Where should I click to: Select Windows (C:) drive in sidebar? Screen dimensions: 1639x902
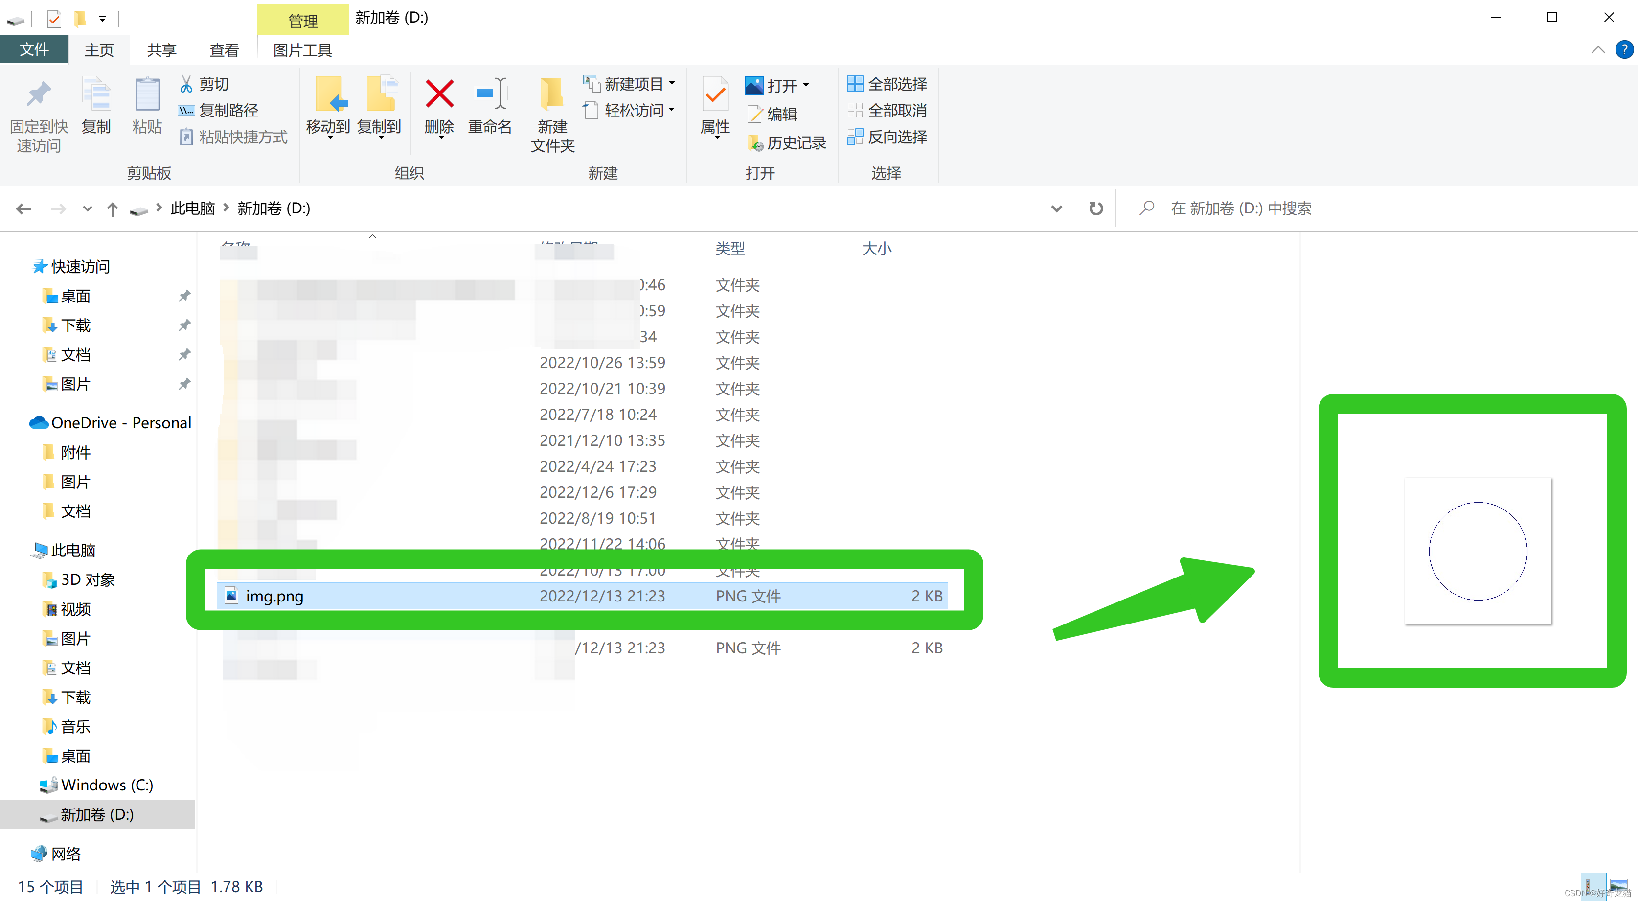pos(106,785)
